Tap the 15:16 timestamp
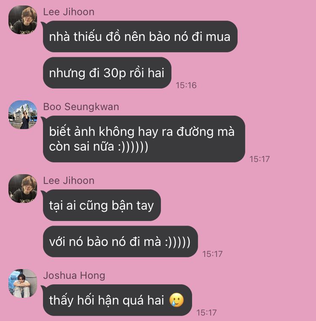Image resolution: width=316 pixels, height=321 pixels. pyautogui.click(x=186, y=85)
